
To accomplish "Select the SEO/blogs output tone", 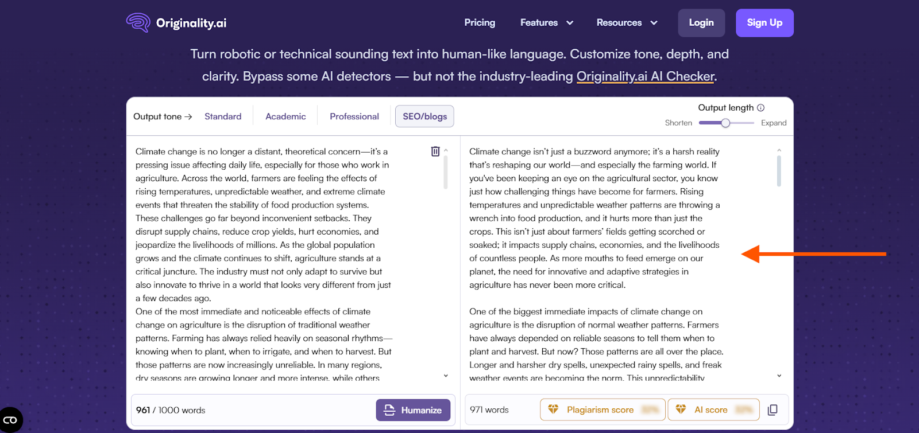I will coord(424,116).
